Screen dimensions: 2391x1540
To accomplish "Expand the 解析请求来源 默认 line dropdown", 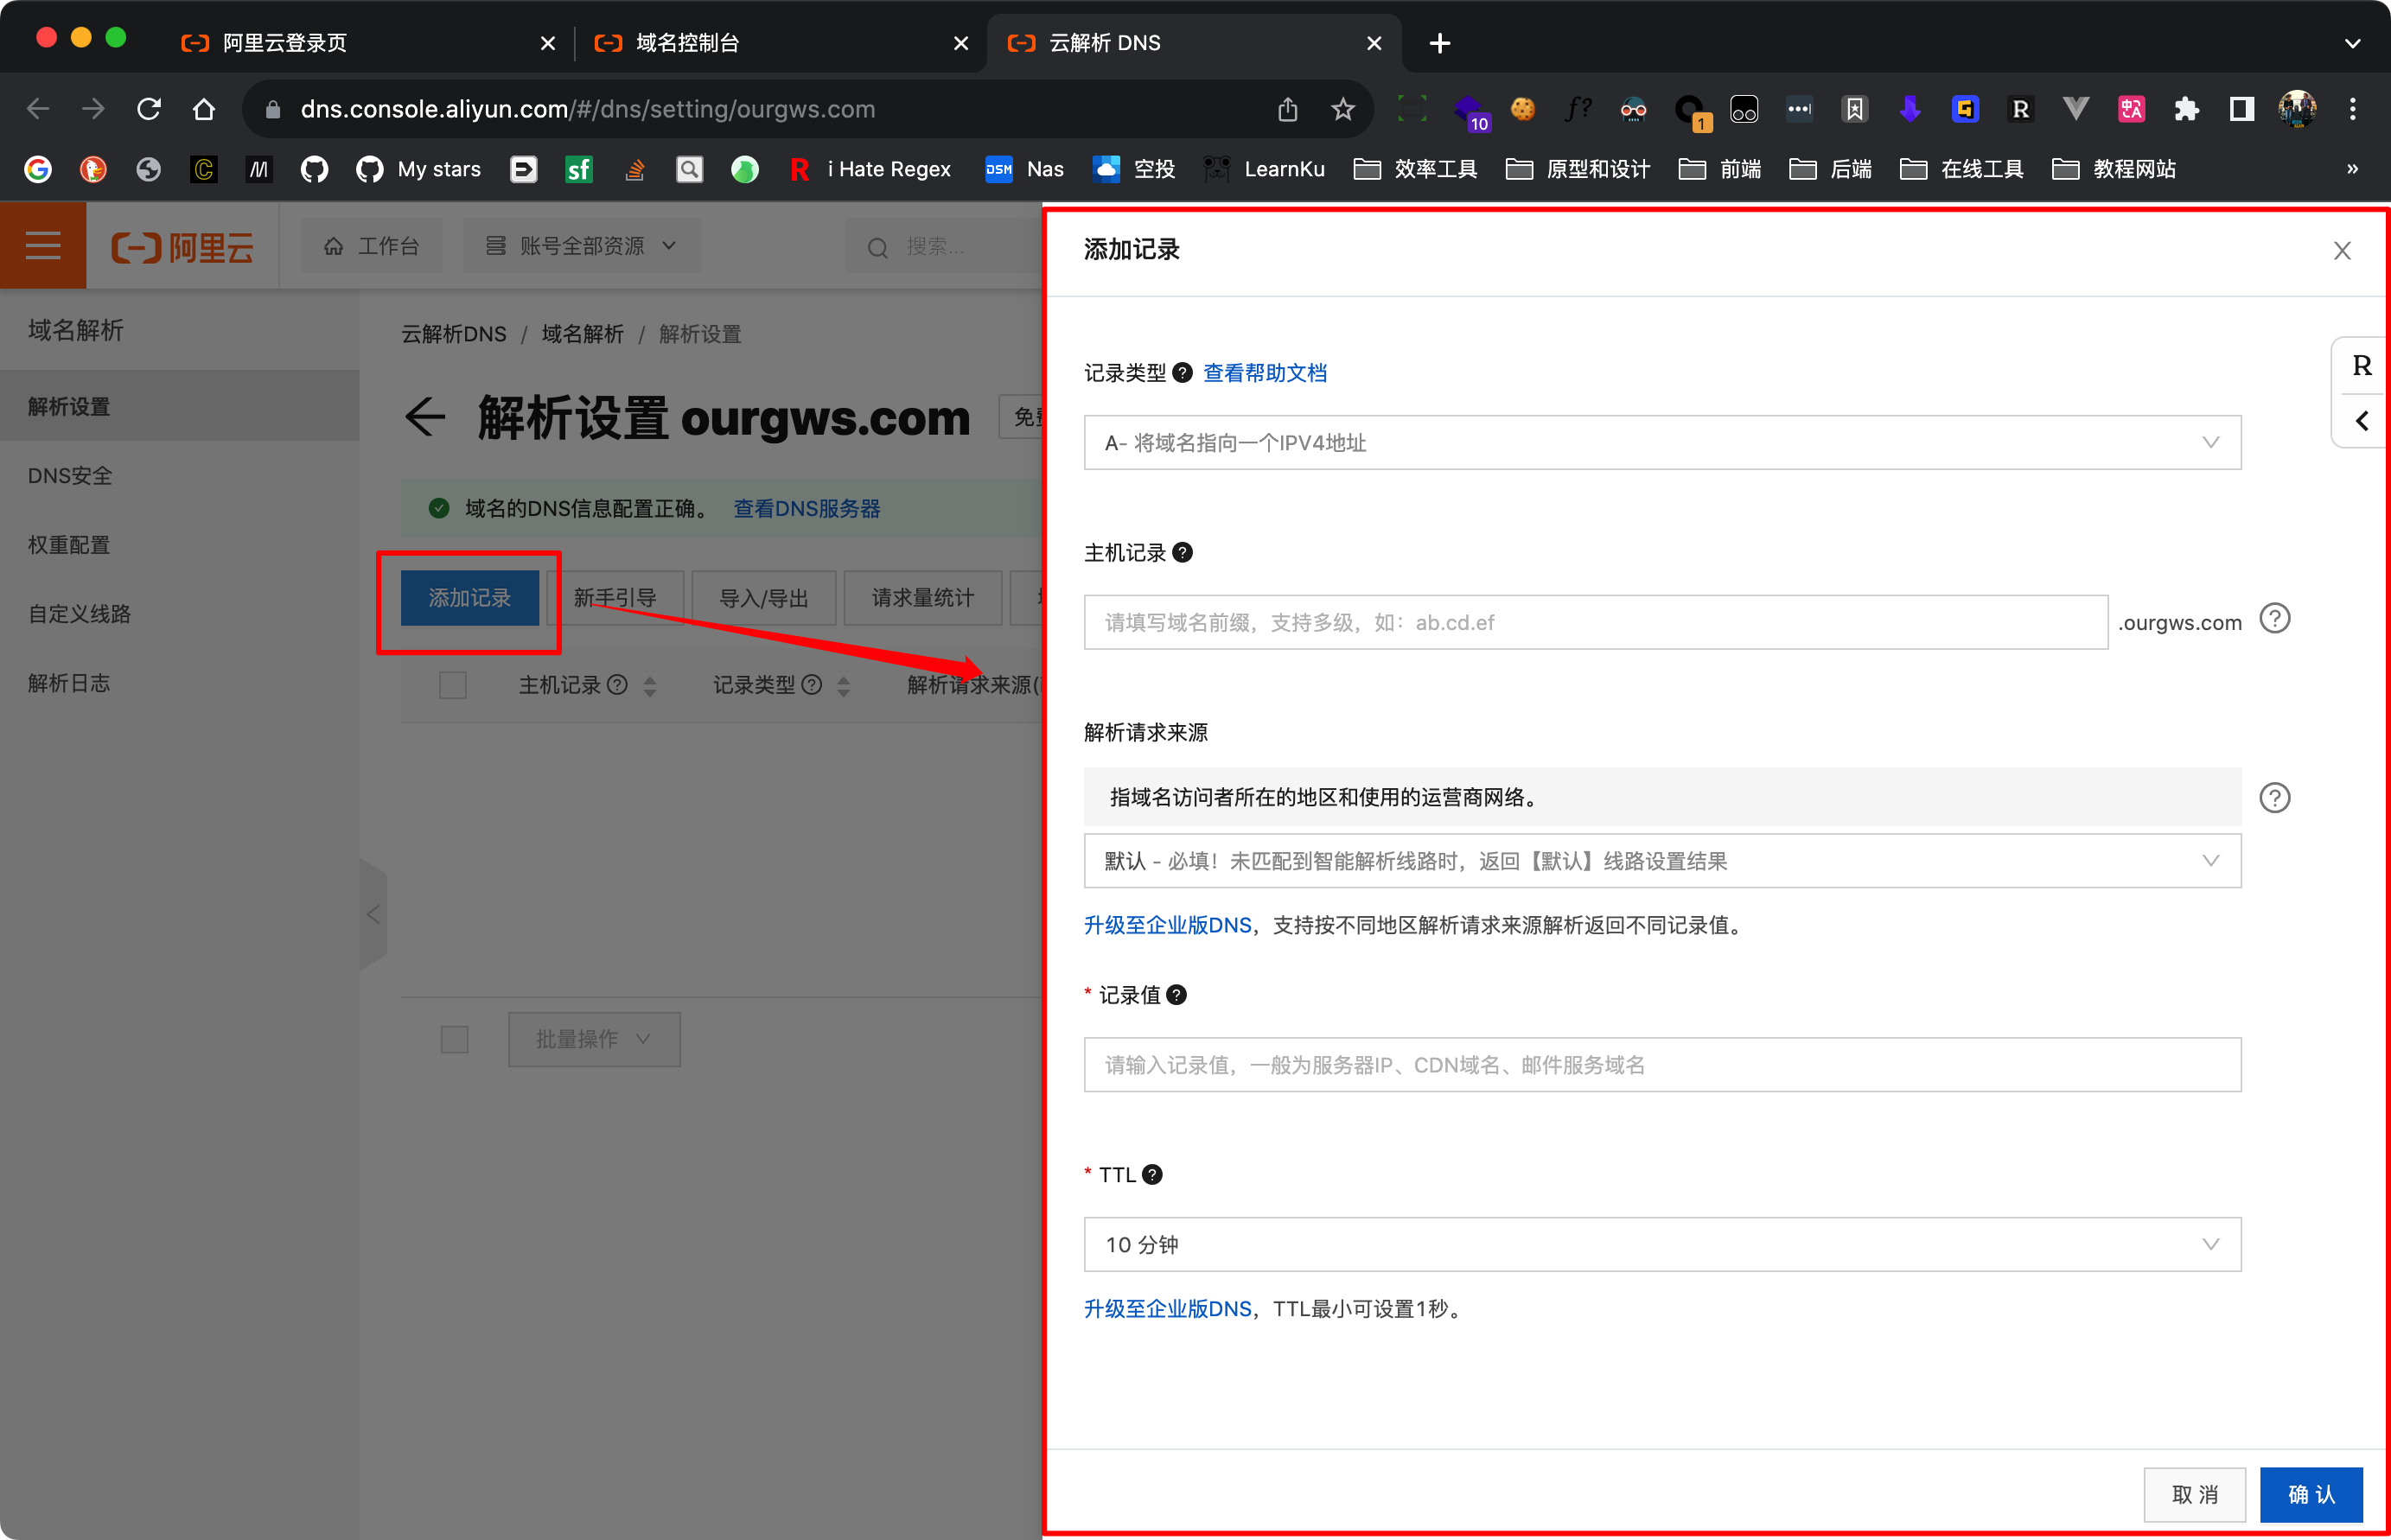I will (x=1661, y=861).
